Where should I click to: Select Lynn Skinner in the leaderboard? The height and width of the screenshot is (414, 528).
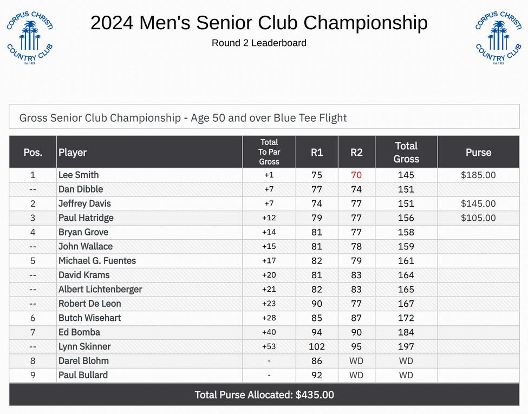tap(84, 346)
